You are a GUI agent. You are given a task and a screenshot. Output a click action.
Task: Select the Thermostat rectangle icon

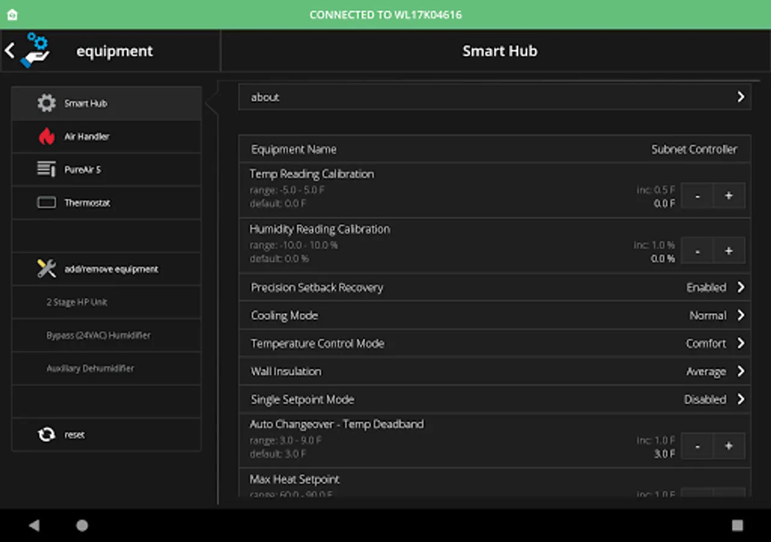[x=46, y=203]
